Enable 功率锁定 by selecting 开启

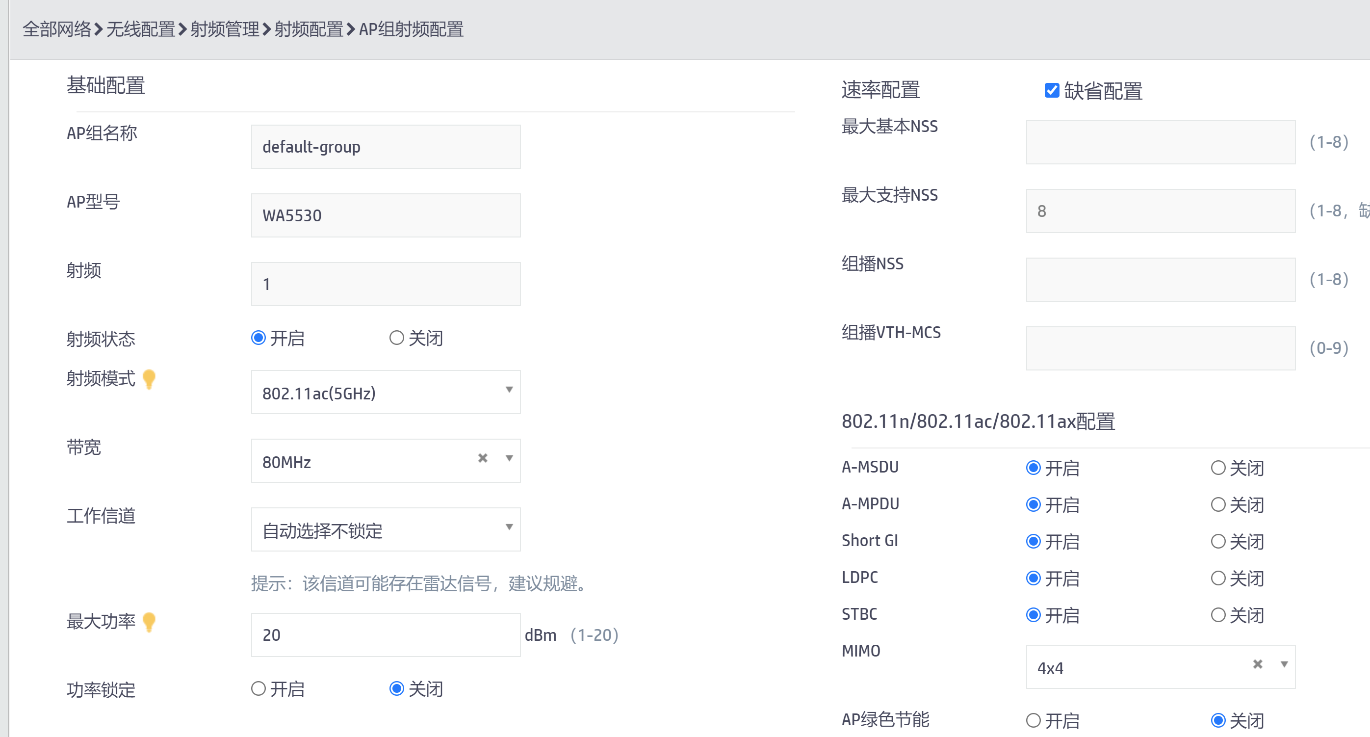(258, 688)
